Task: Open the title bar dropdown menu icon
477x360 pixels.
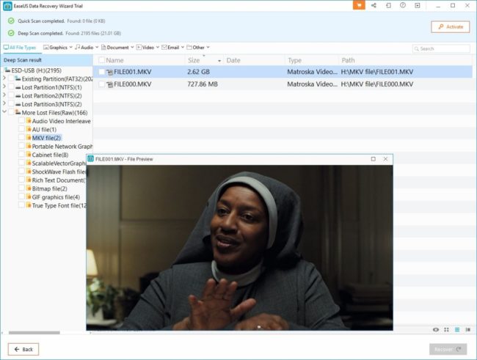Action: click(x=418, y=5)
